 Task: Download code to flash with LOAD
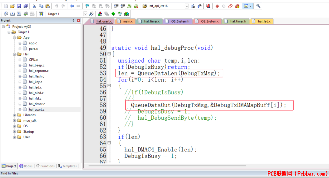(41, 14)
